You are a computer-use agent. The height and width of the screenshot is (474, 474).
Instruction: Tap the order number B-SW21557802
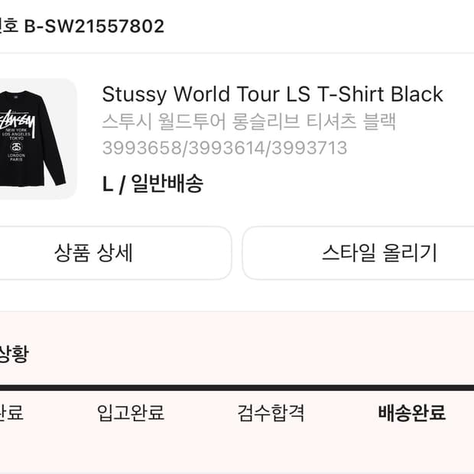(94, 27)
